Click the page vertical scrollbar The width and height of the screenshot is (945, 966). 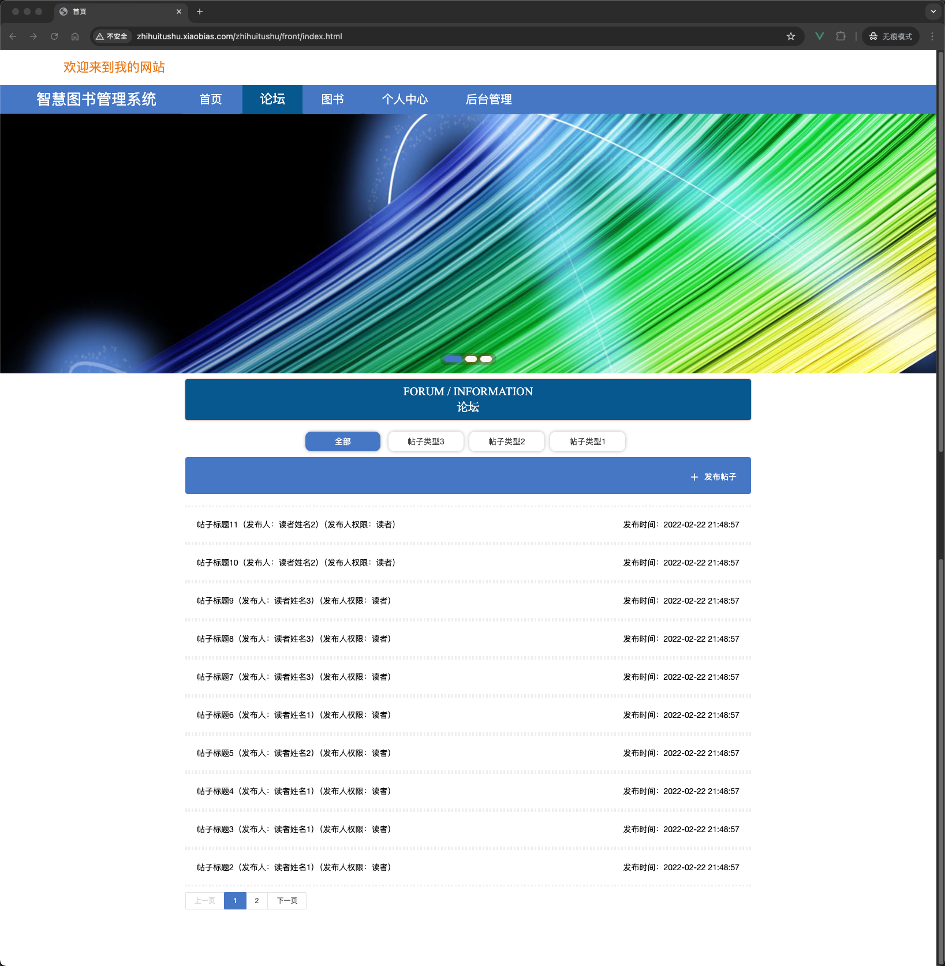coord(940,252)
